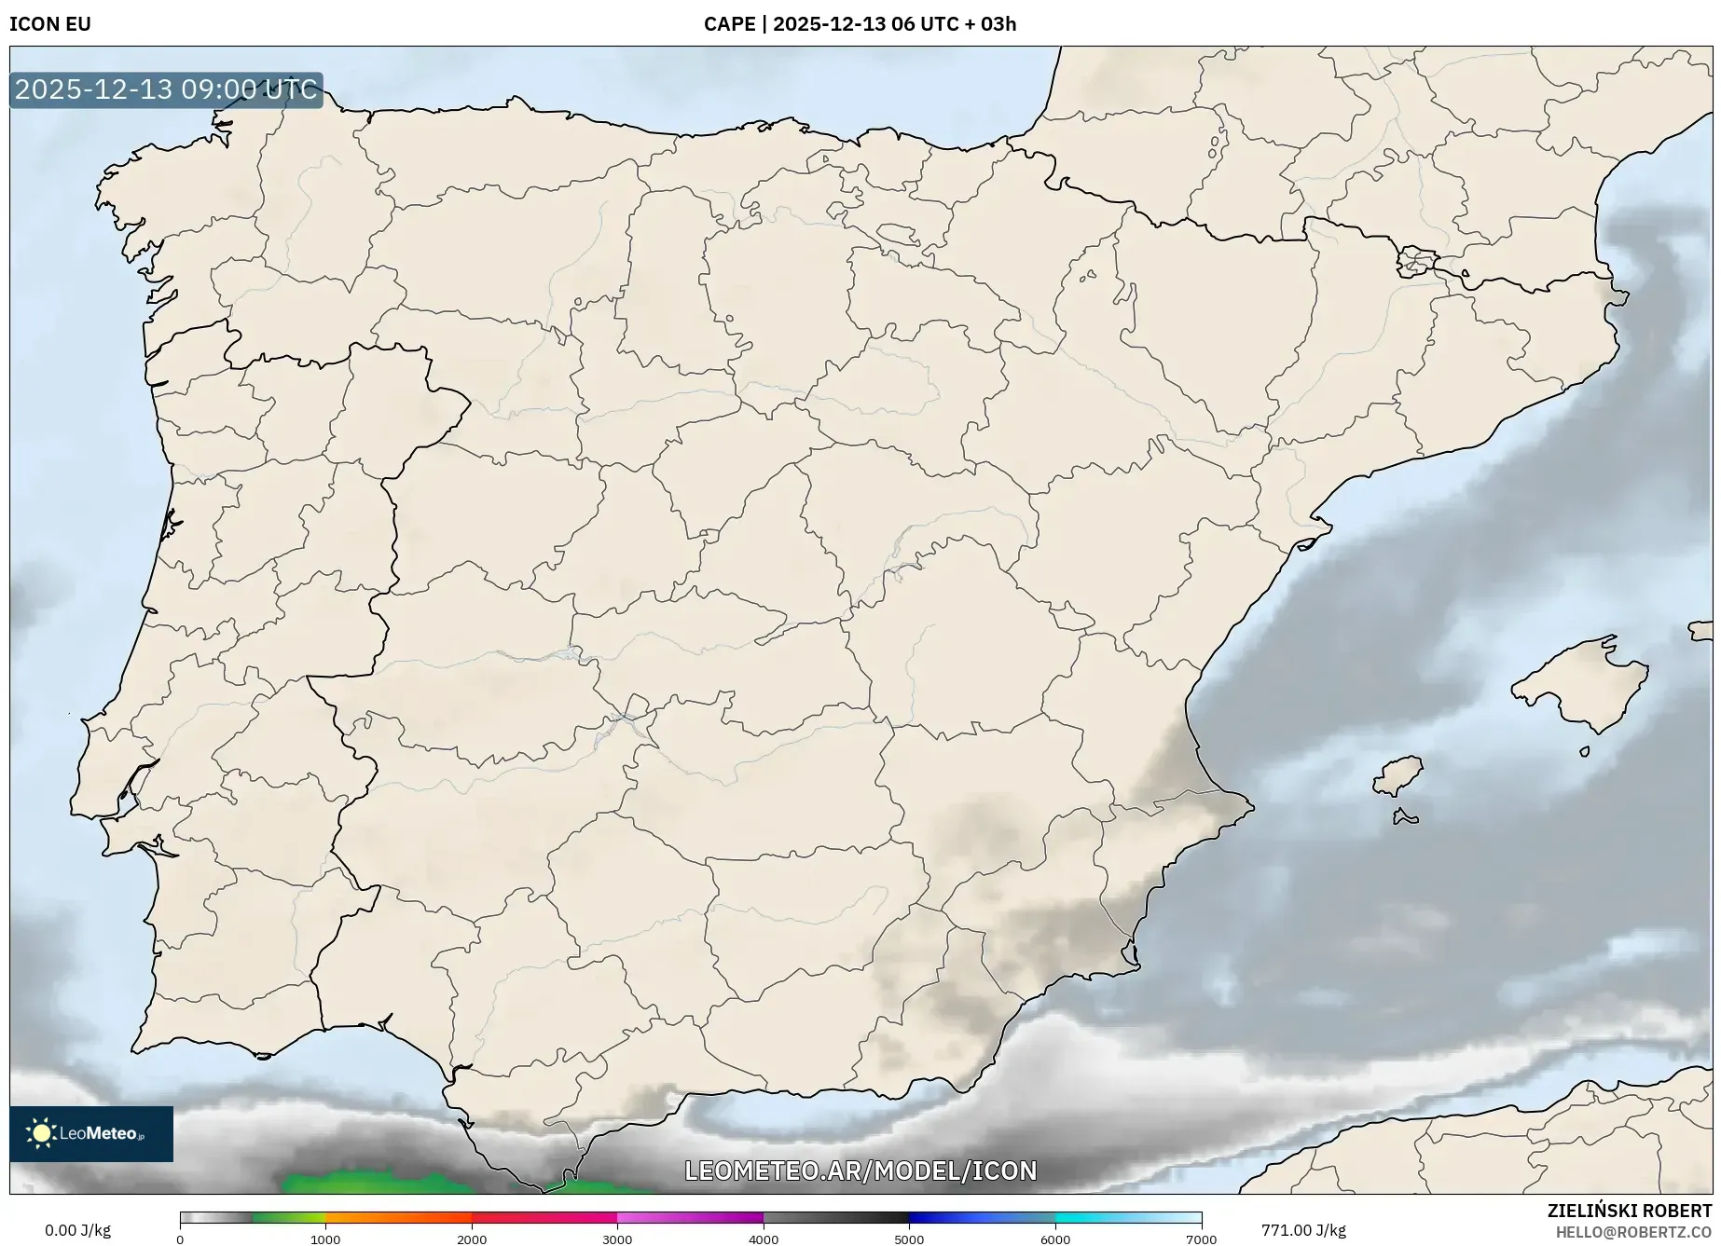The width and height of the screenshot is (1721, 1246).
Task: Select the 2025-12-13 09:00 UTC timestamp label
Action: coord(166,90)
